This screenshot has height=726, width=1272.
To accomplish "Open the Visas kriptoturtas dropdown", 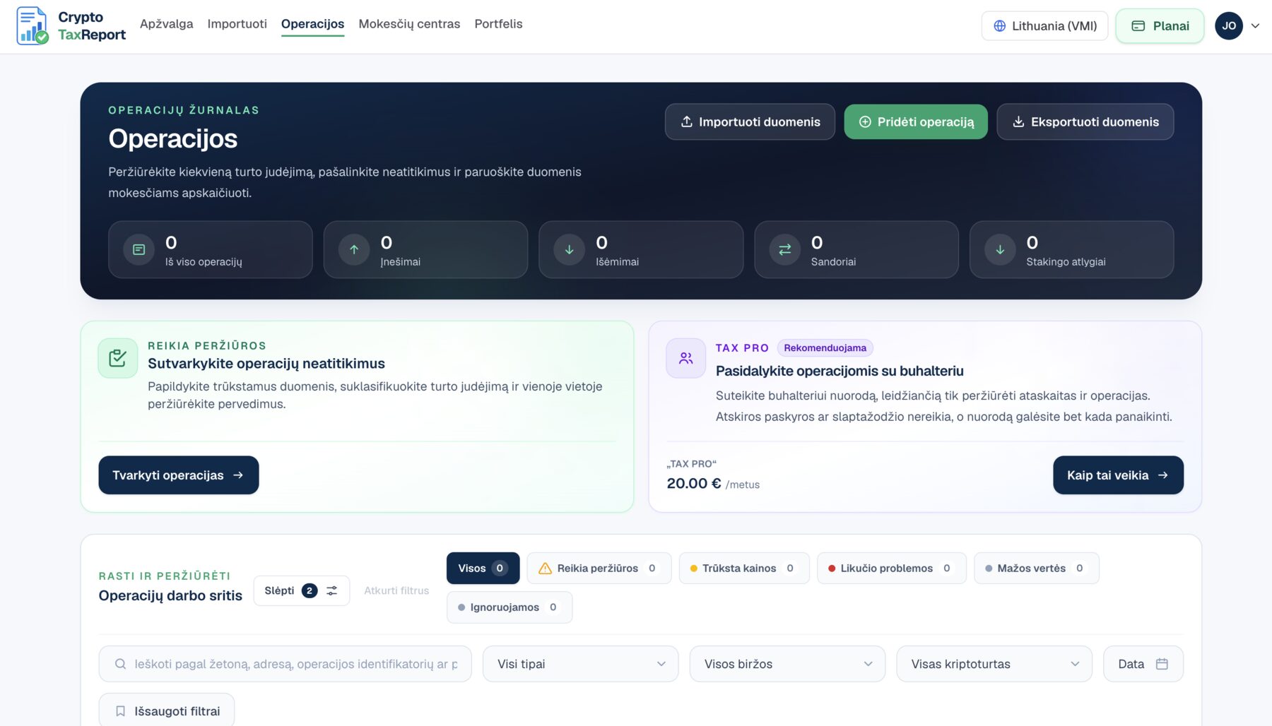I will point(994,664).
